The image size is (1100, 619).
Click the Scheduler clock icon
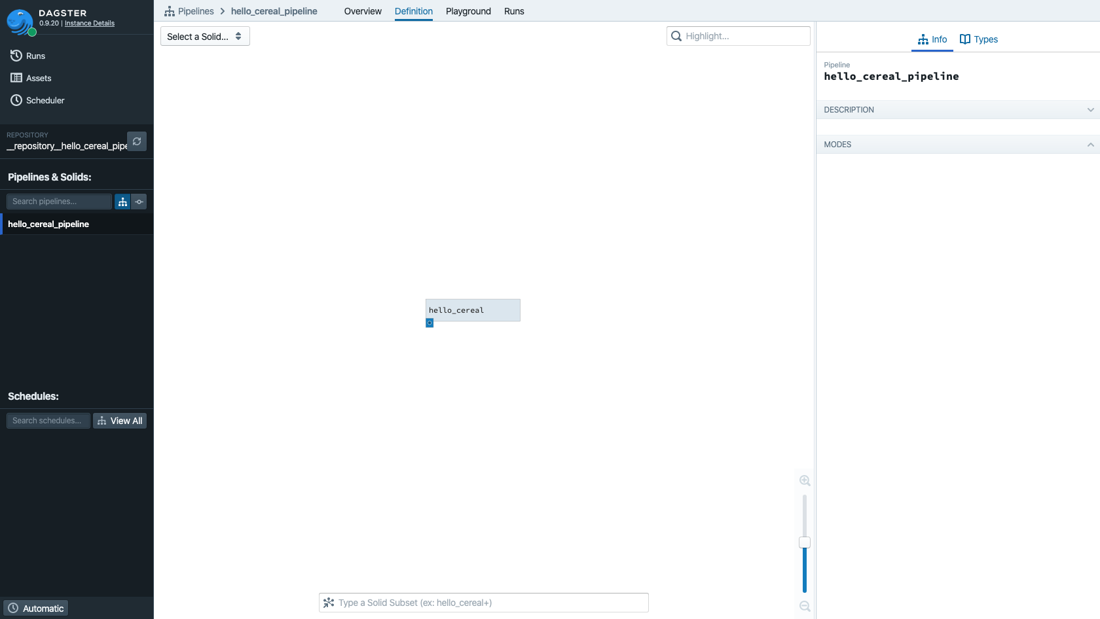(x=16, y=100)
